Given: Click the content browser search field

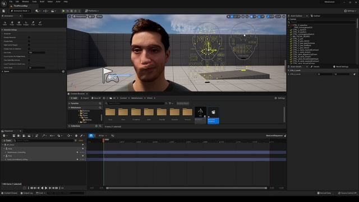Looking at the screenshot, I should point(136,103).
